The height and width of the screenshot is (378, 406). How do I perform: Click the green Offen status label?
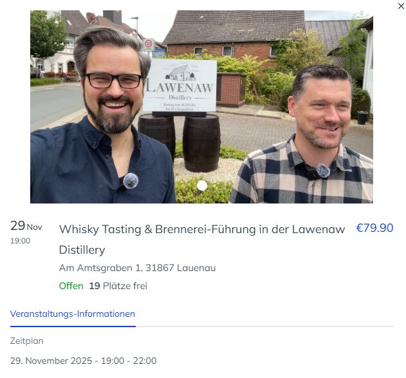click(71, 286)
